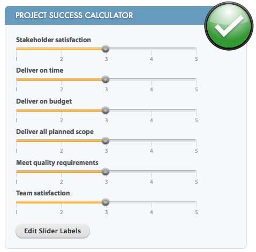Click the Team satisfaction slider handle

coord(106,202)
